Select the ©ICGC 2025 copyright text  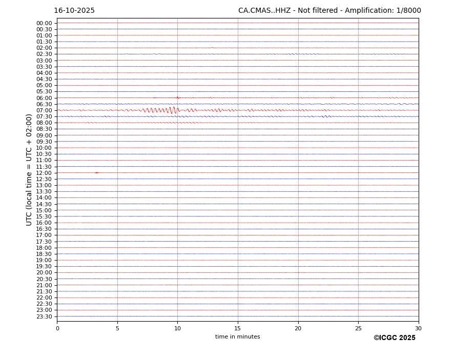394,338
